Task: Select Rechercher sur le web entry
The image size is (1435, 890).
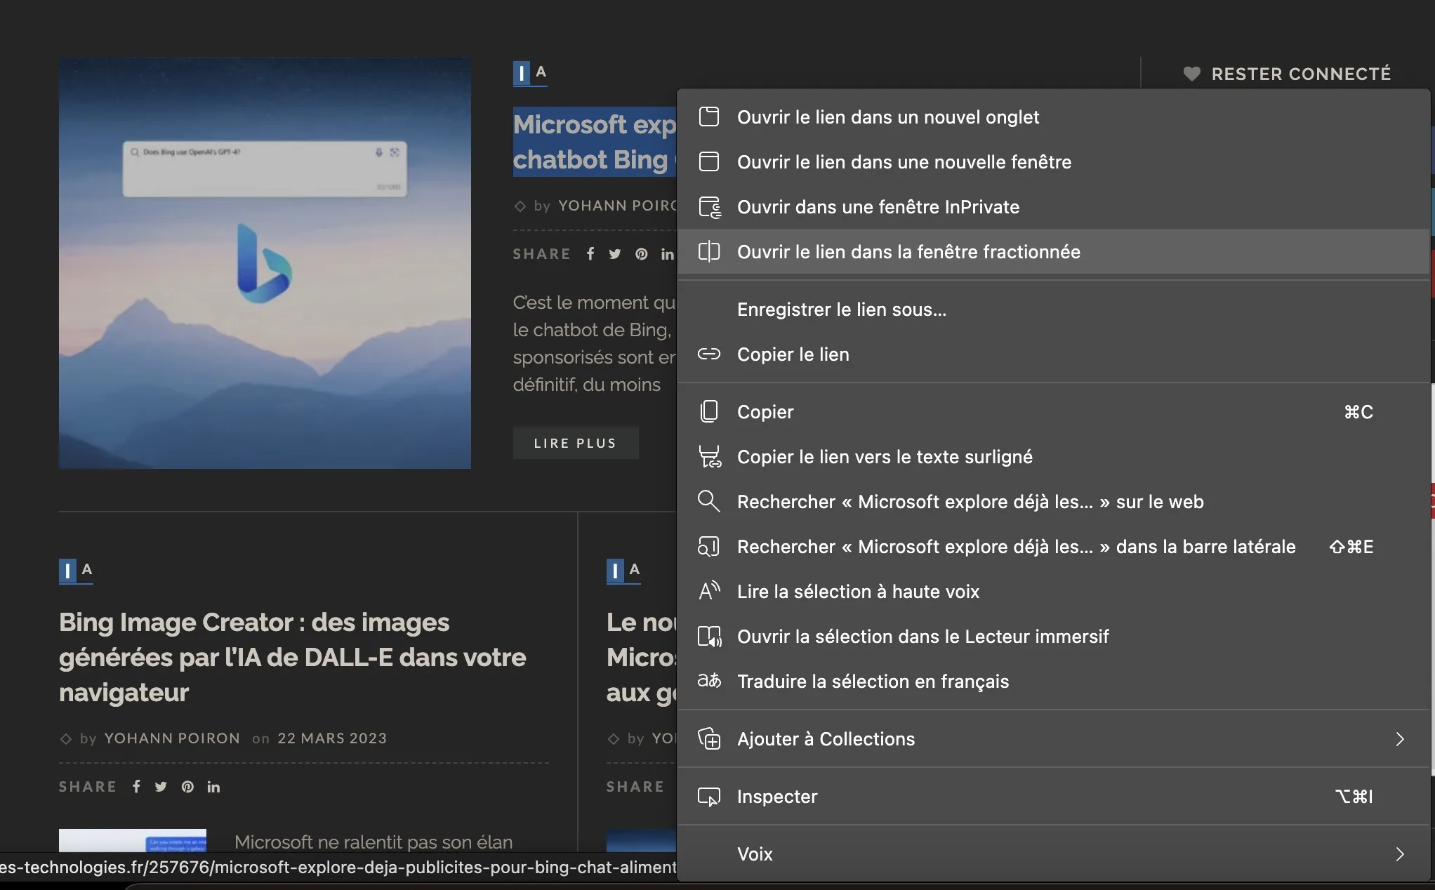Action: pyautogui.click(x=1053, y=501)
